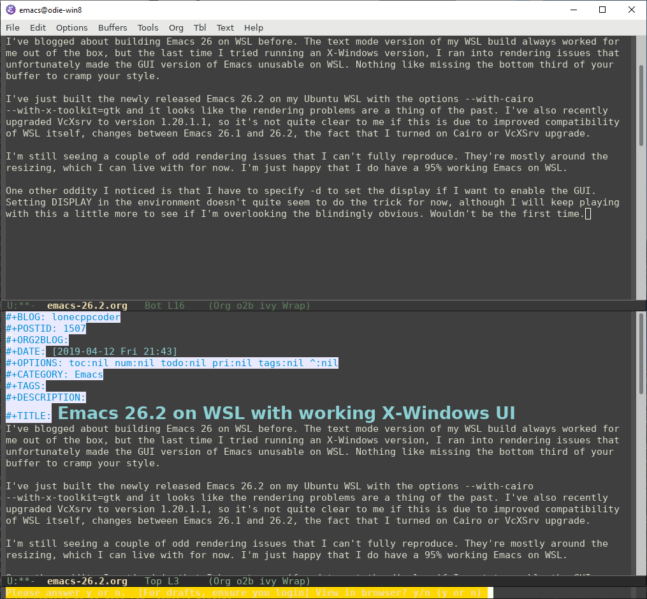Click "I'm still seeing a couple" in upper pane
The height and width of the screenshot is (599, 647).
coord(77,156)
